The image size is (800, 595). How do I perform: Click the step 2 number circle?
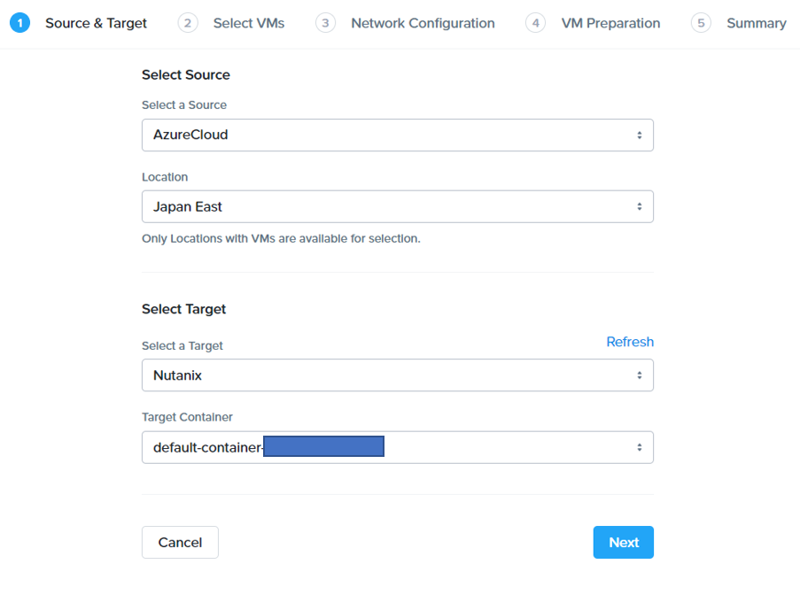[187, 23]
